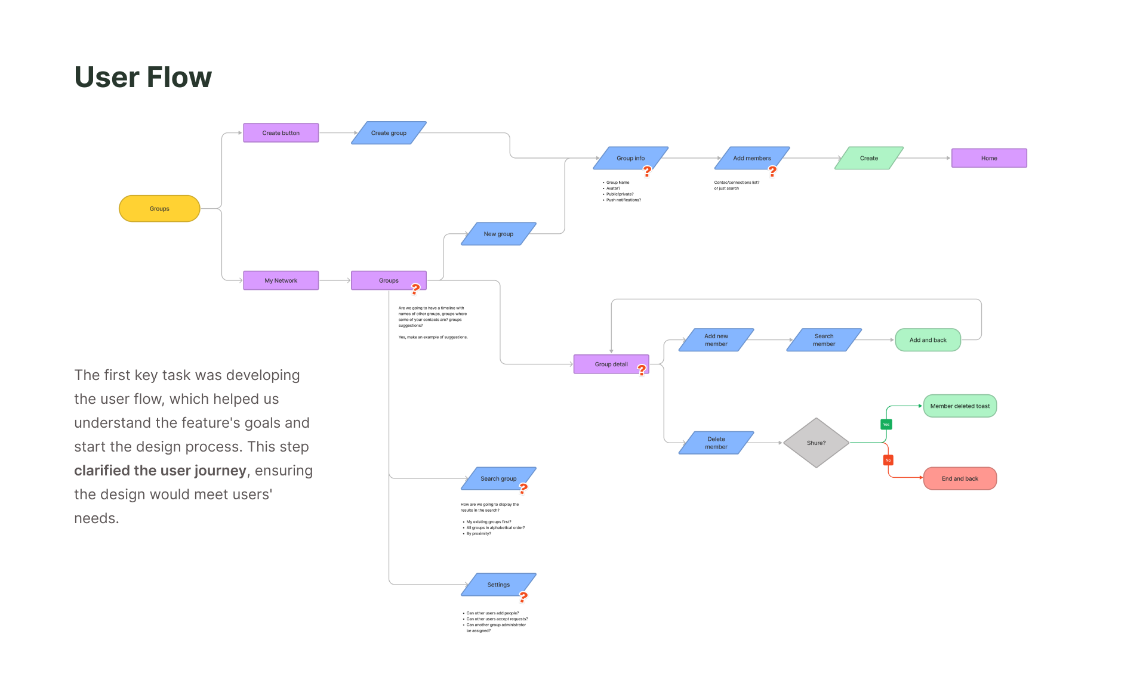
Task: Click question mark icon on Group info
Action: (647, 171)
